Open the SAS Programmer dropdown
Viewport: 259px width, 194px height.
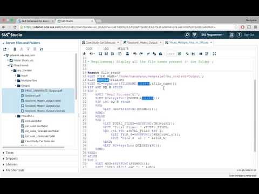pyautogui.click(x=212, y=34)
